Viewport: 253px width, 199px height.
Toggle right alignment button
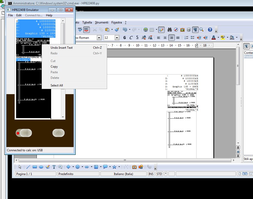(x=171, y=38)
